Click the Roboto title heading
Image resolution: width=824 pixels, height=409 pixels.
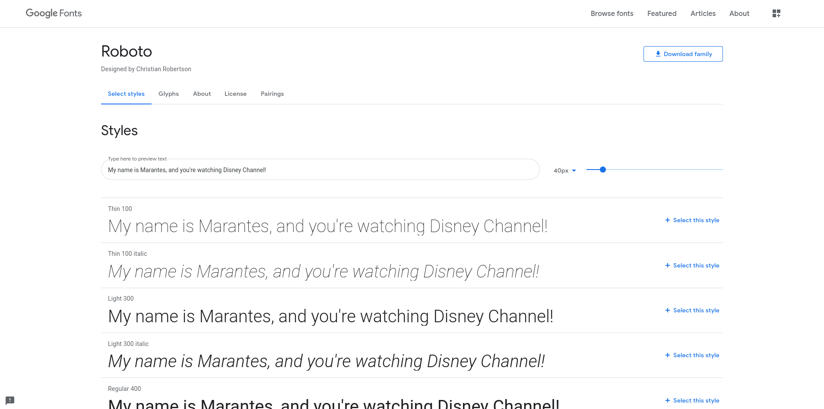coord(127,51)
